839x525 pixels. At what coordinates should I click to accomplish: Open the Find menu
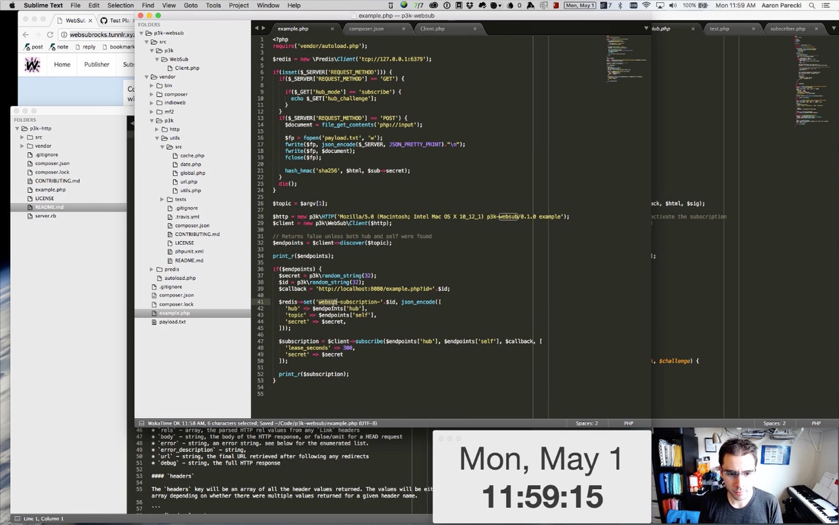(x=148, y=5)
